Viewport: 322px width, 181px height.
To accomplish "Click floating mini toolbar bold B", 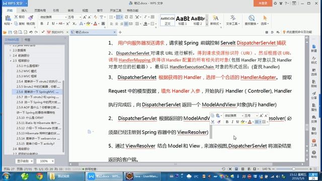I will (227, 122).
